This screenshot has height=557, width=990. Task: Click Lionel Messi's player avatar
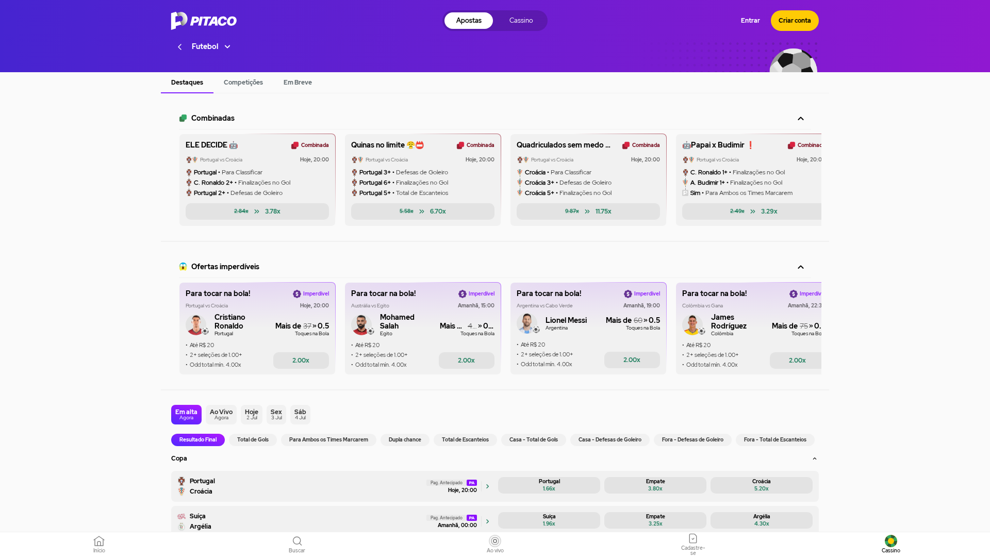click(x=527, y=323)
